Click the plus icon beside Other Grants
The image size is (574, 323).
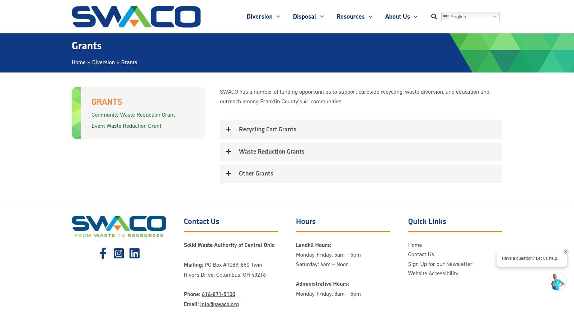[229, 173]
